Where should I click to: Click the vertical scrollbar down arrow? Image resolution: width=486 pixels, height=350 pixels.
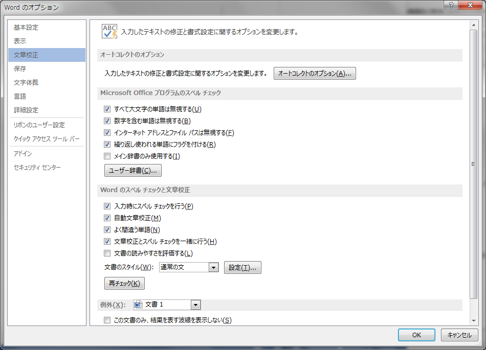click(473, 320)
